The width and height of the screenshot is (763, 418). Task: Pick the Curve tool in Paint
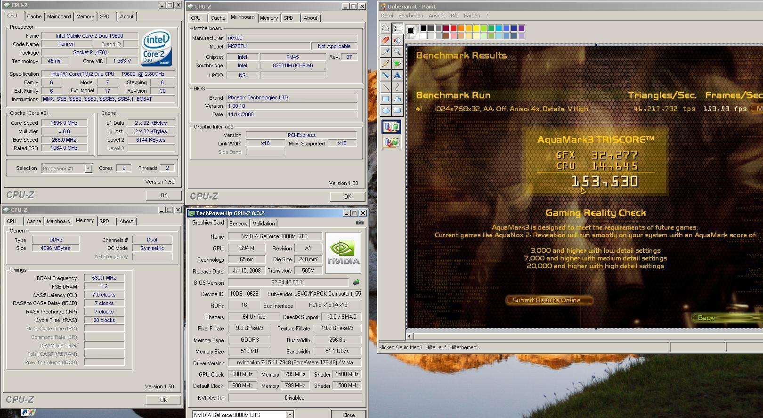[398, 87]
